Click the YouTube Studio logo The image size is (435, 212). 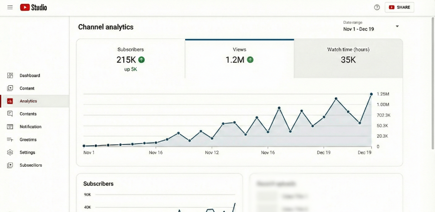tap(33, 7)
